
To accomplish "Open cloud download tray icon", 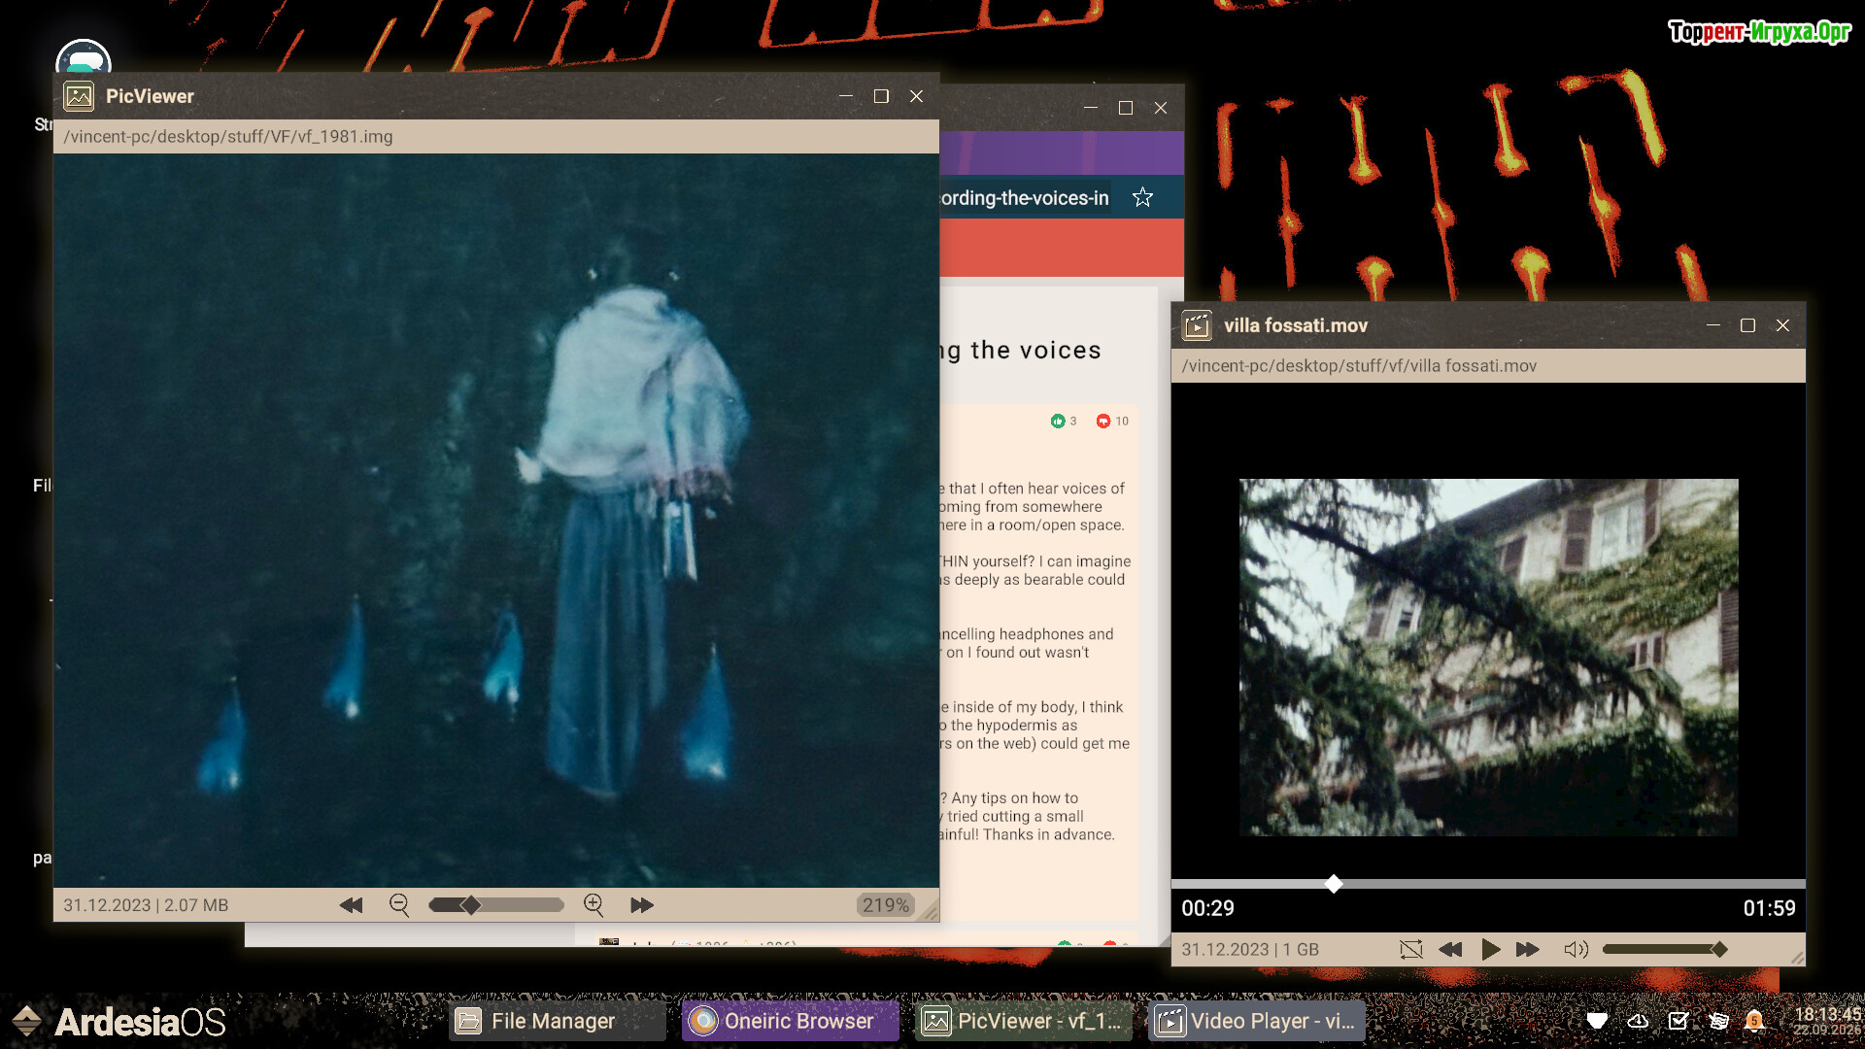I will pos(1638,1021).
